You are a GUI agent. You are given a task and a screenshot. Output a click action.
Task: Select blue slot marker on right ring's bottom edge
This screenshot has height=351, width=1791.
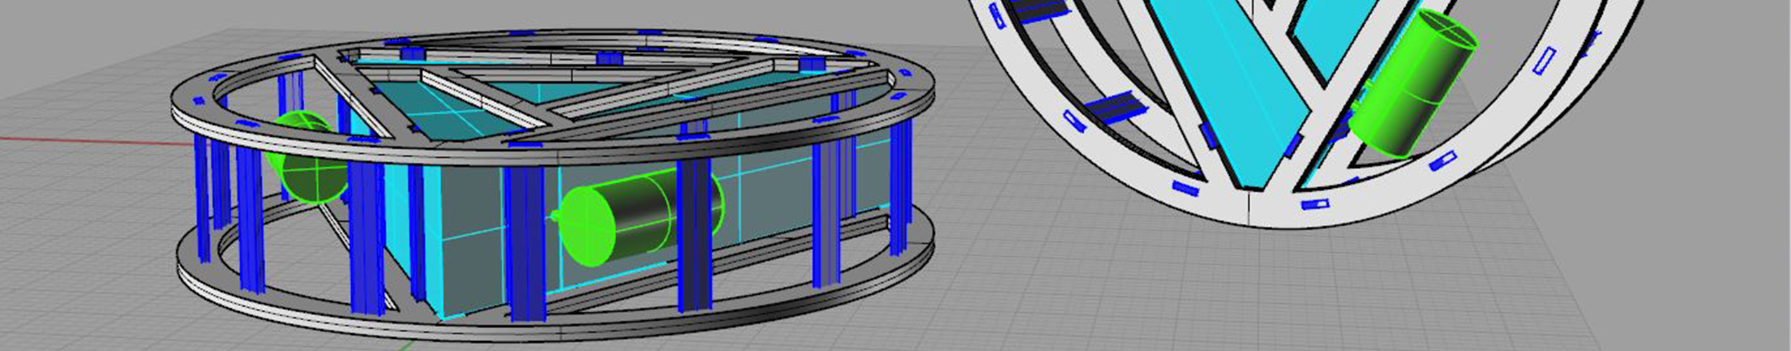point(1315,204)
